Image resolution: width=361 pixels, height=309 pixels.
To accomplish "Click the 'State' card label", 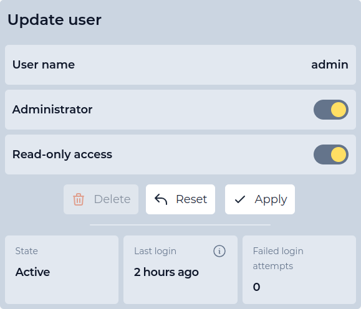I will [26, 251].
